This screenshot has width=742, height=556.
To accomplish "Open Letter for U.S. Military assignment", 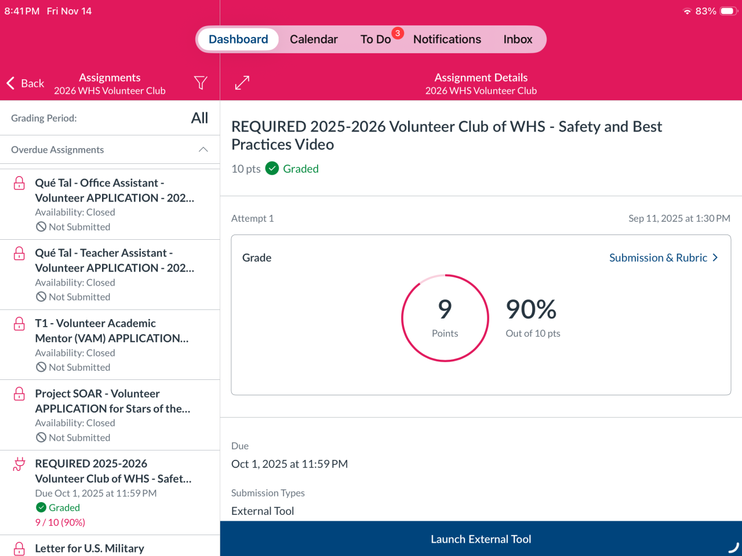I will point(89,548).
